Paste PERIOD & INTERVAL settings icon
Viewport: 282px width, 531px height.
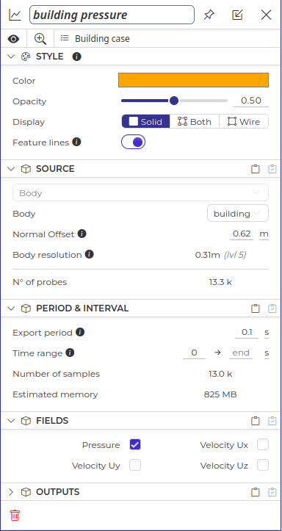tap(272, 308)
